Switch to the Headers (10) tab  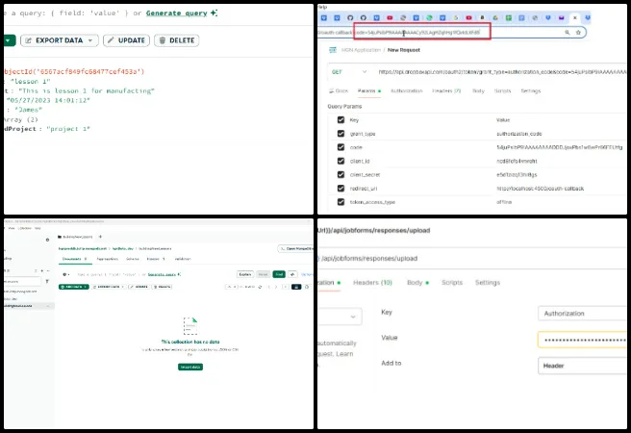(x=372, y=283)
